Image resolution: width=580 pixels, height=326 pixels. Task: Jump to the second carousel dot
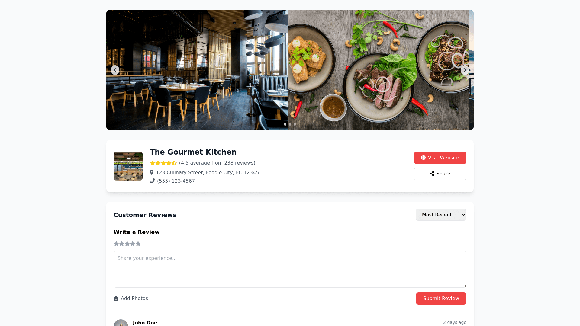click(290, 124)
